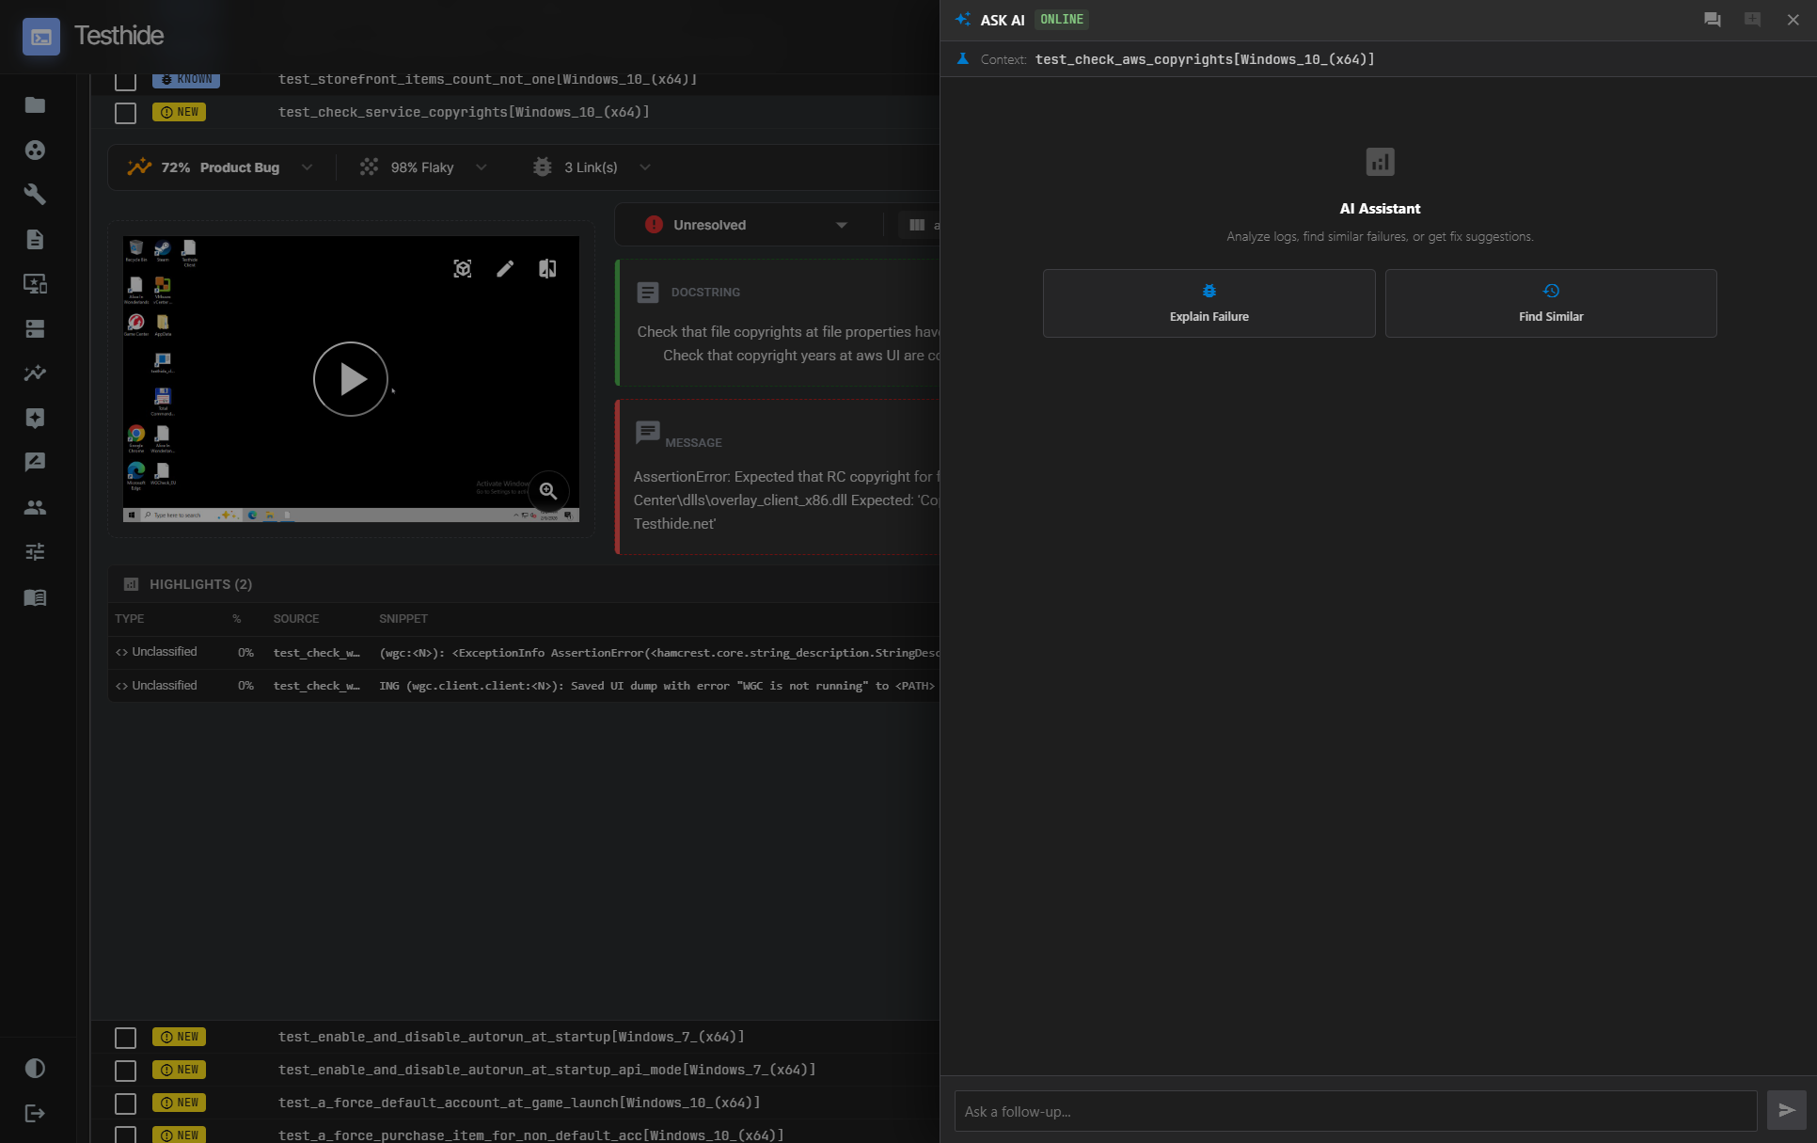
Task: Click the Explain Failure button
Action: click(x=1209, y=304)
